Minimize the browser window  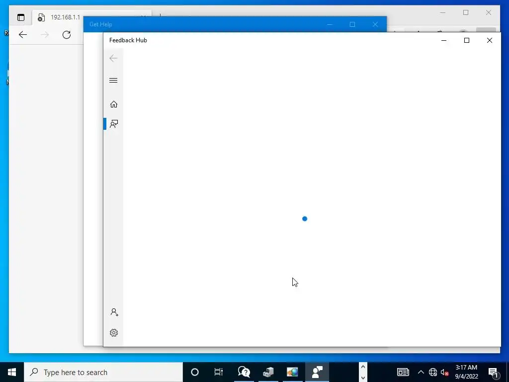click(443, 12)
